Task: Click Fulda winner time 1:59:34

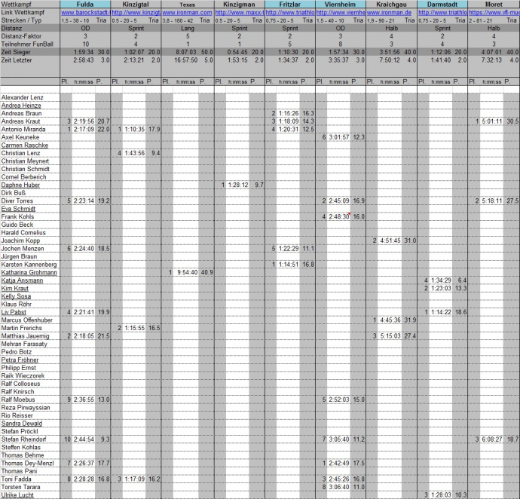Action: click(84, 52)
